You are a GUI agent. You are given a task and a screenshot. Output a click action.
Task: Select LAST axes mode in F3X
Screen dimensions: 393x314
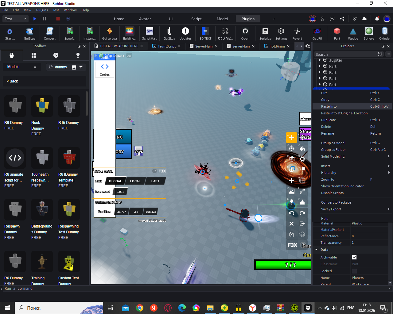click(155, 181)
